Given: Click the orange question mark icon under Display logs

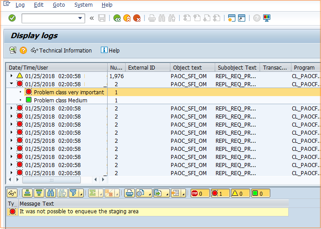Looking at the screenshot, I should 23,50.
